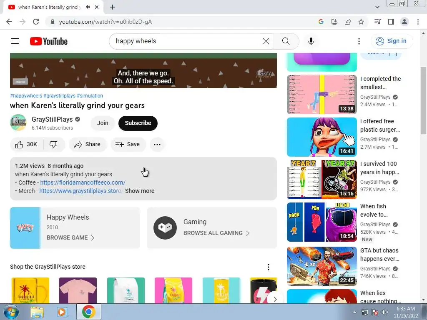Open the browser side panel icon

391,22
